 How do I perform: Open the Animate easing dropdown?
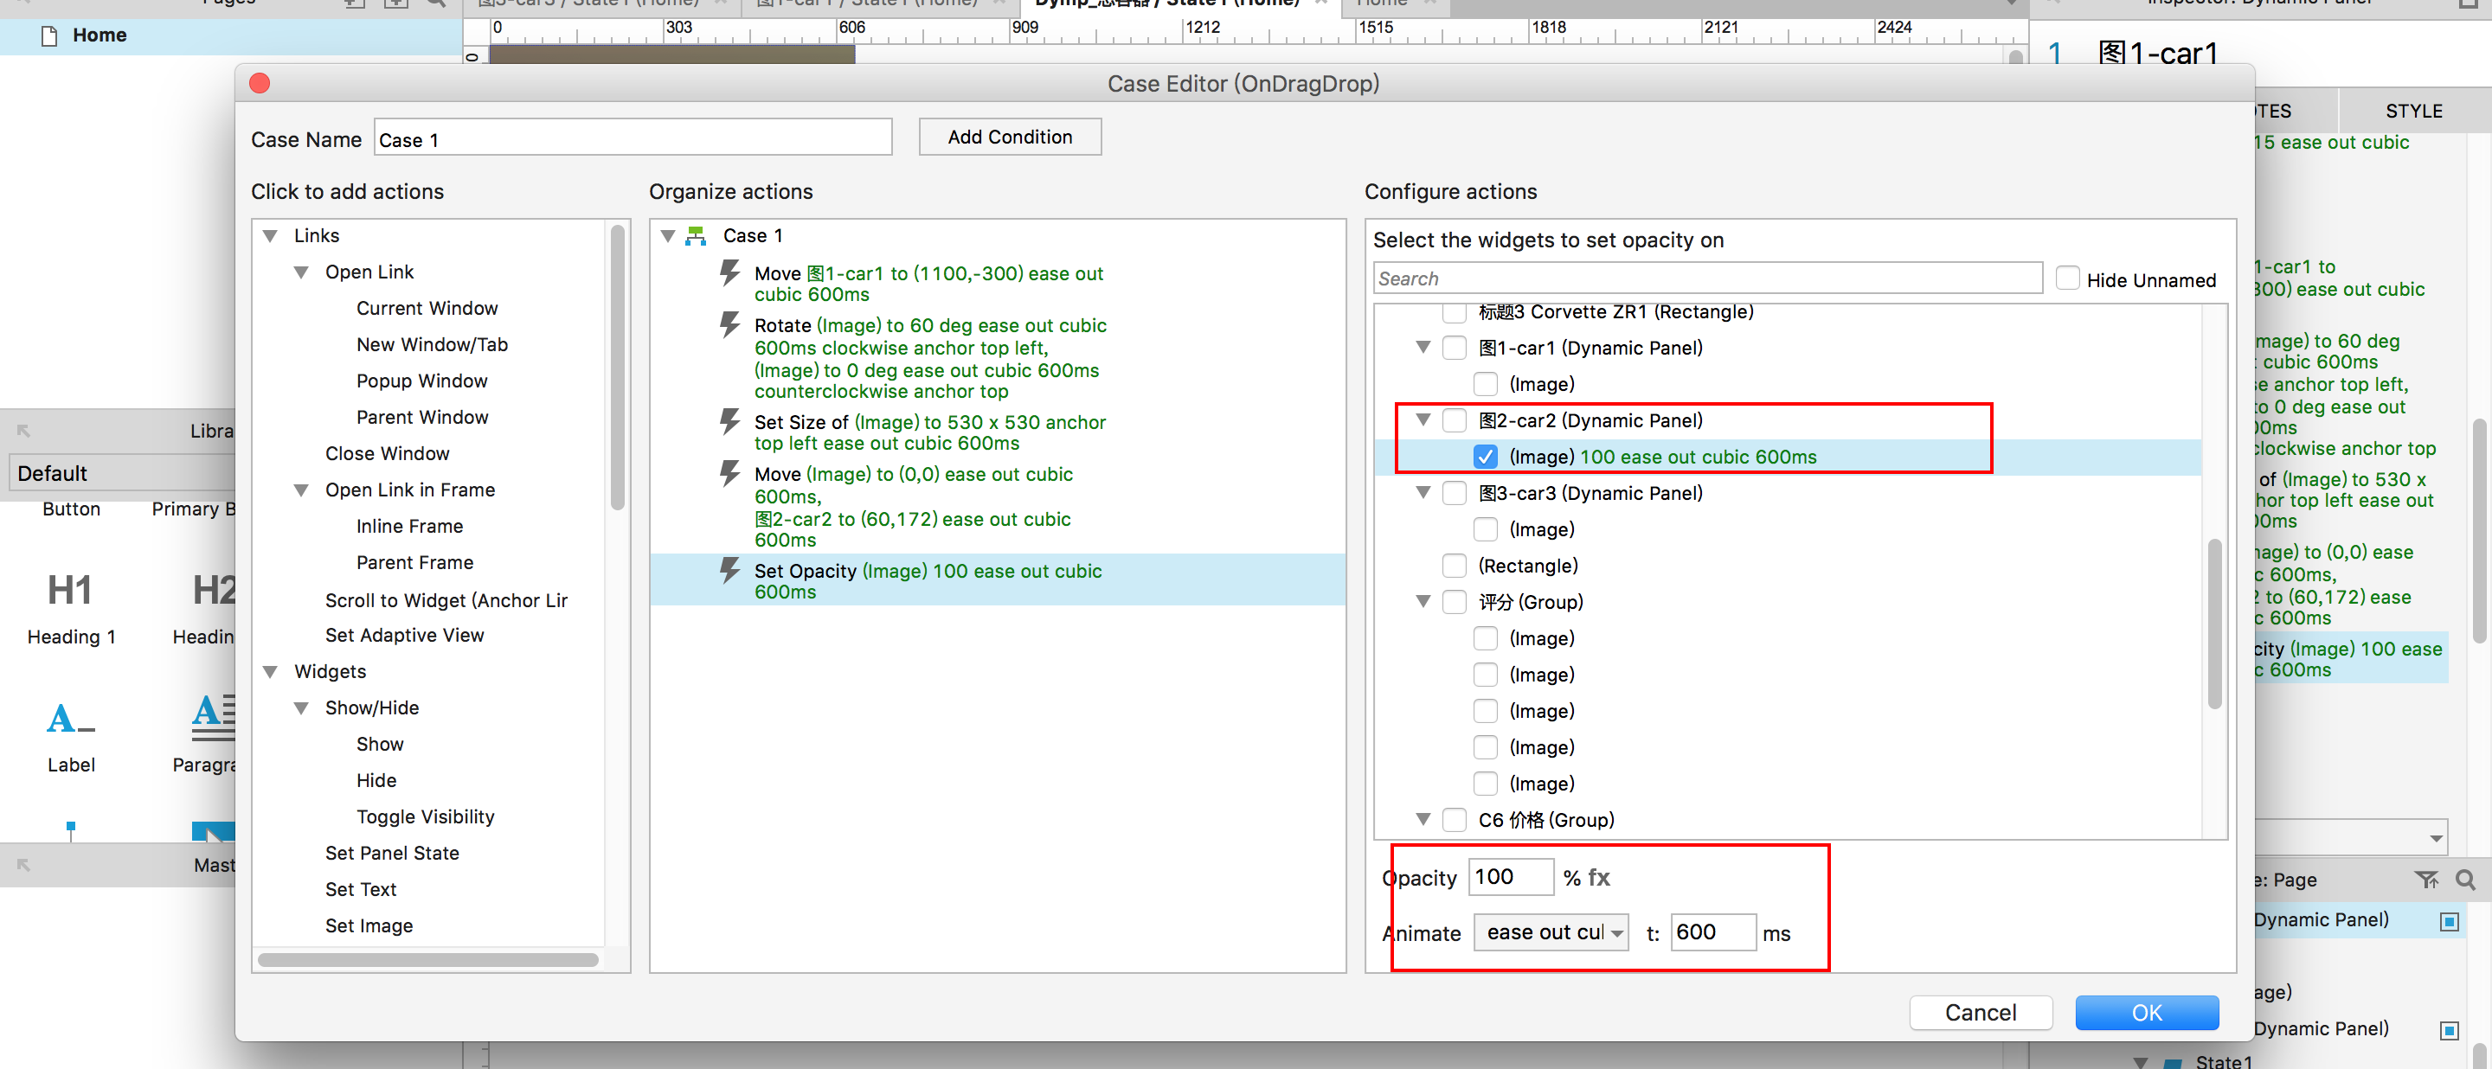click(1551, 932)
